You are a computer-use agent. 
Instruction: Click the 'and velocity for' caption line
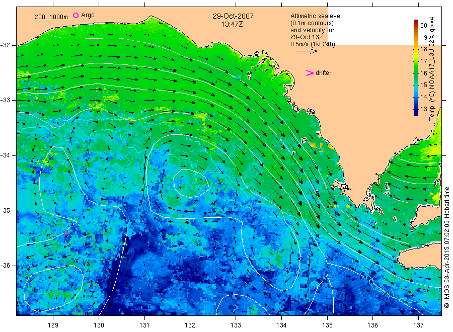tap(312, 30)
